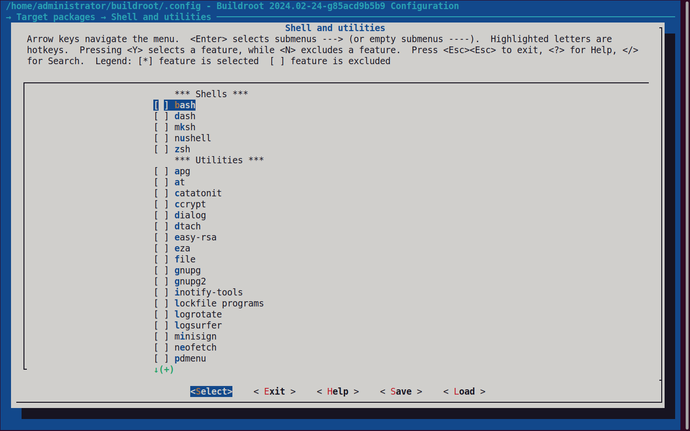Click the Shell and utilities dialog title
This screenshot has width=690, height=431.
coord(335,28)
